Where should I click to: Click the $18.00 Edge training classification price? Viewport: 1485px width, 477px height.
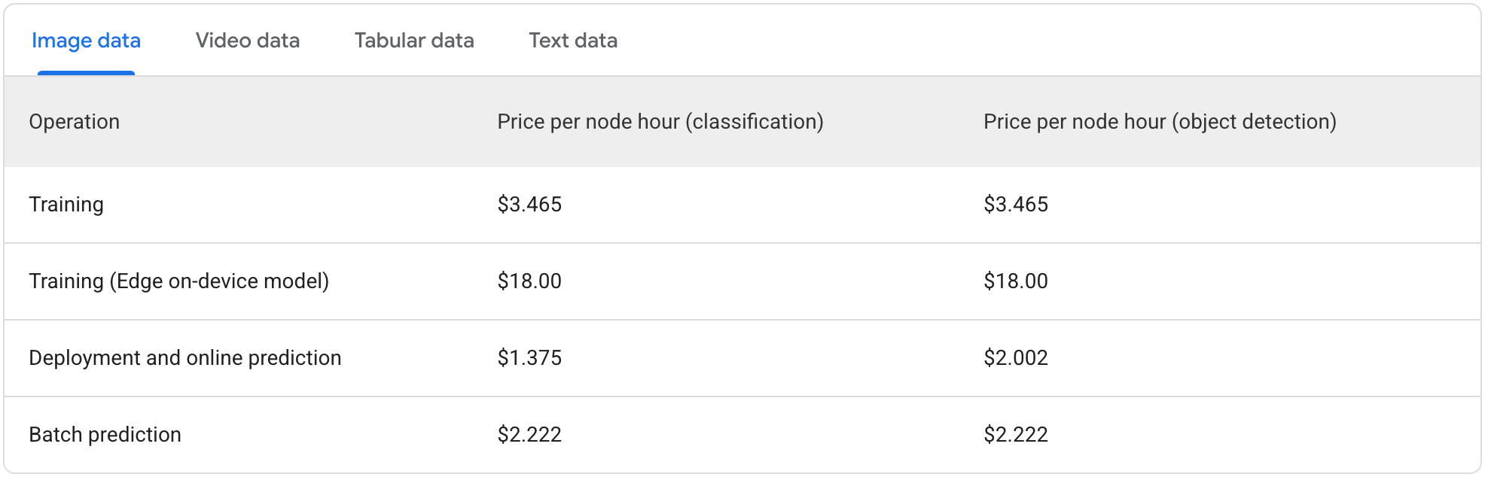(527, 281)
